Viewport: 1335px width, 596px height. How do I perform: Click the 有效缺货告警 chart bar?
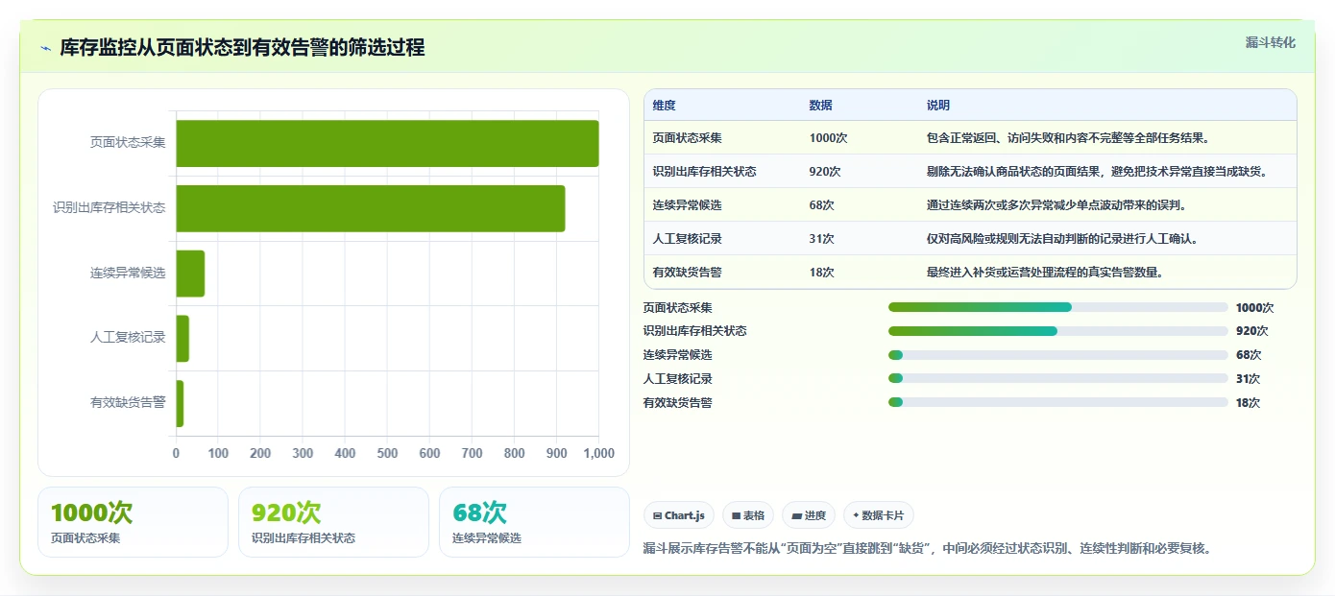click(x=180, y=403)
